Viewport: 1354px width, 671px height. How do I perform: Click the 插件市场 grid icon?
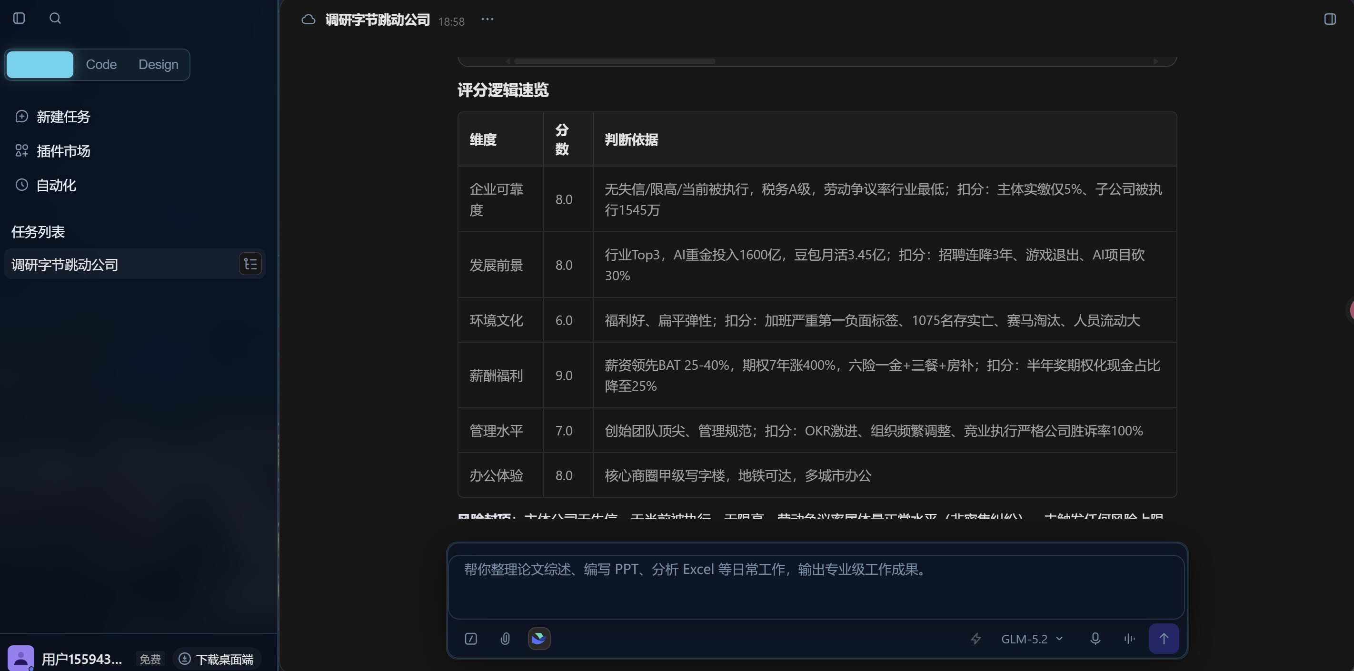point(21,151)
